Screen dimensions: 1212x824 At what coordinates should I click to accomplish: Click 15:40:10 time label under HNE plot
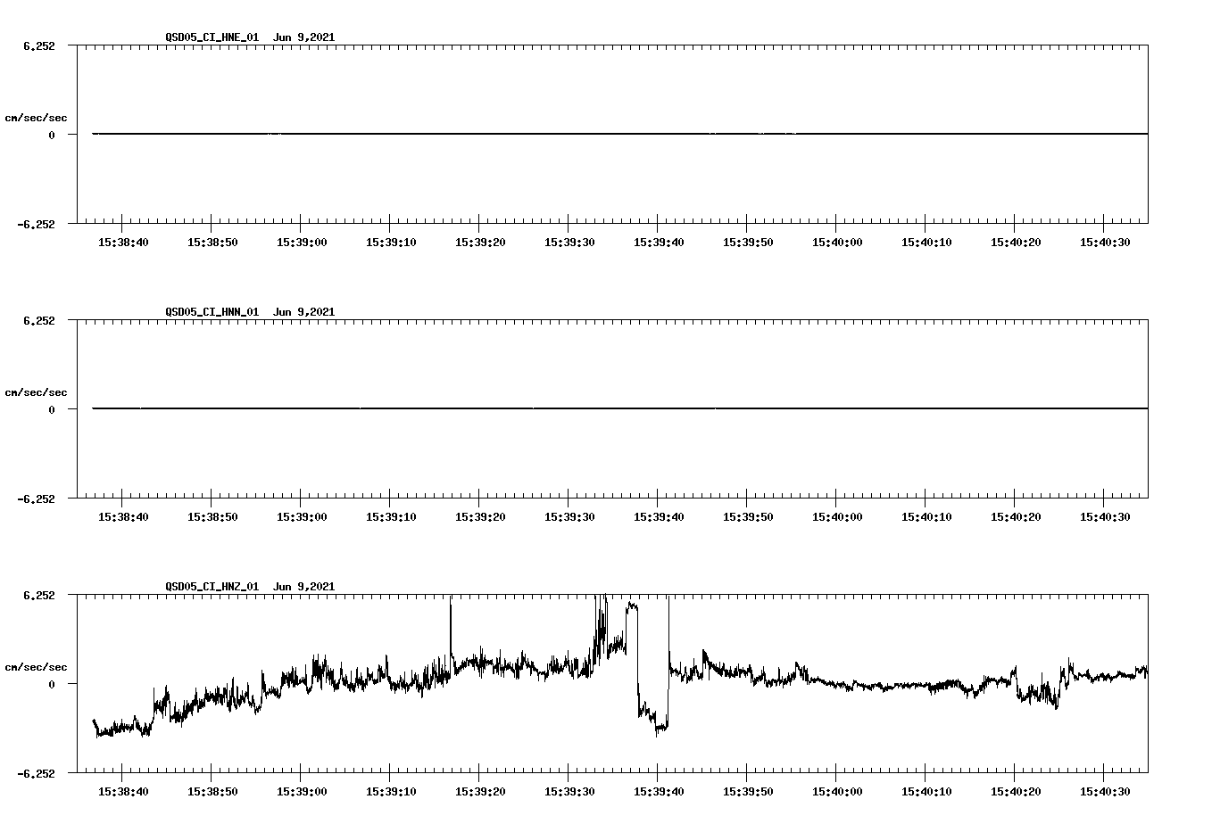pos(926,243)
